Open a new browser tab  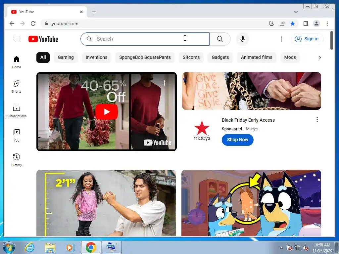[94, 12]
